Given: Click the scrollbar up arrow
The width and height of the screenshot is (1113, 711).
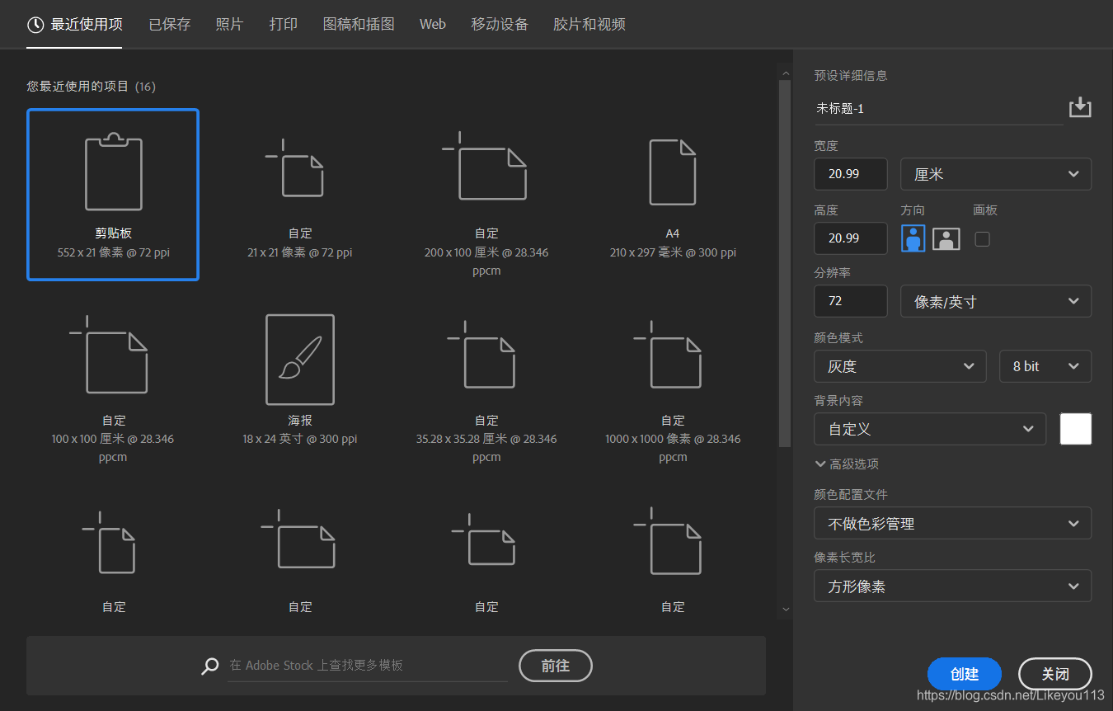Looking at the screenshot, I should coord(785,73).
